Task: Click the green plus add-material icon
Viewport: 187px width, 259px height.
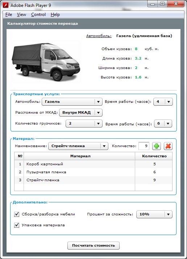Action: pyautogui.click(x=156, y=146)
